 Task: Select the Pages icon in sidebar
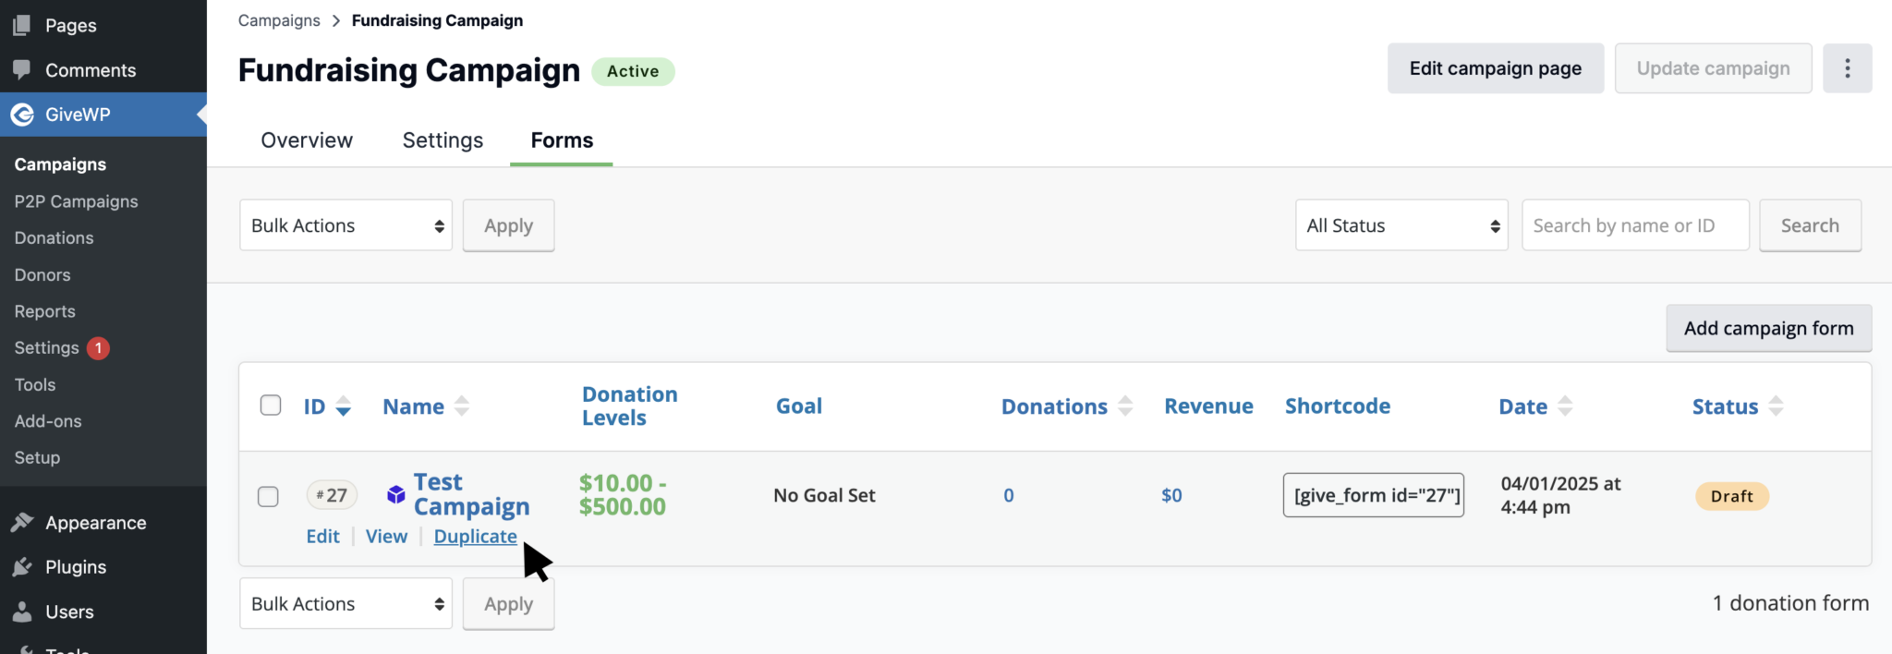[x=22, y=25]
